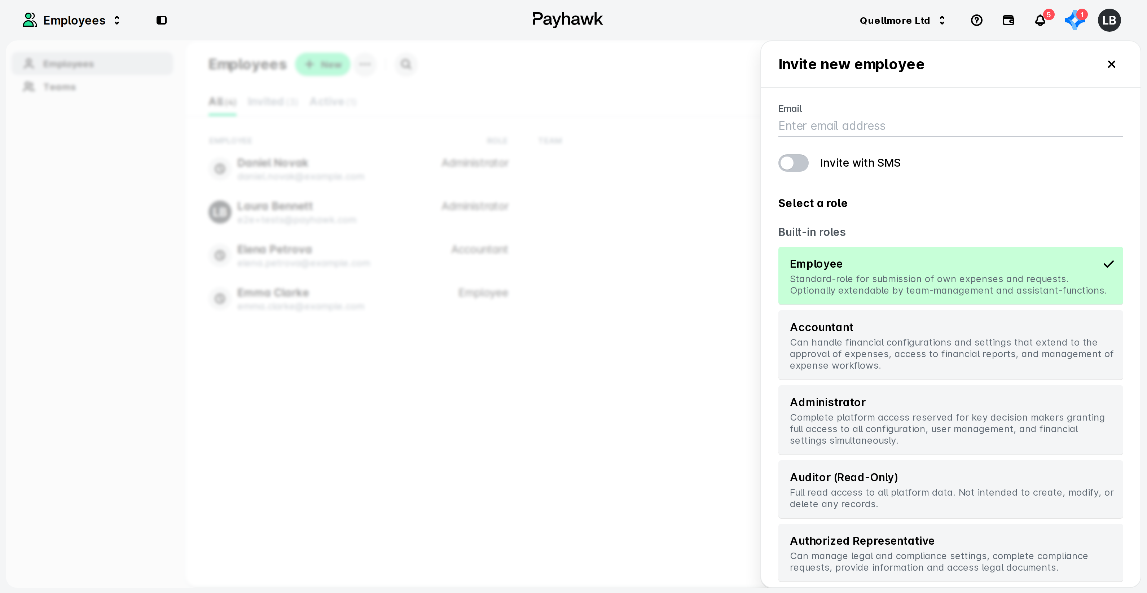Screen dimensions: 1147x593
Task: Open the Employees module switcher
Action: point(72,20)
